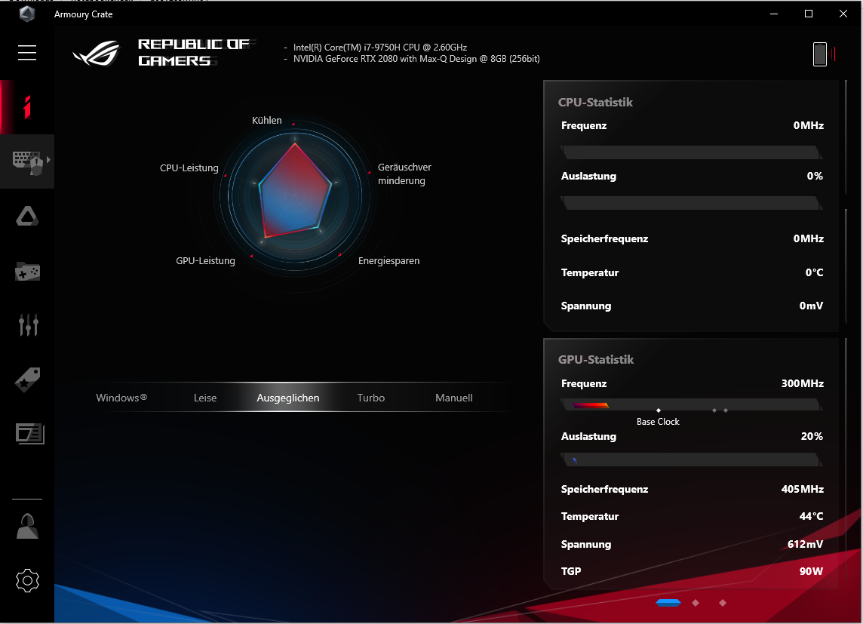This screenshot has height=624, width=863.
Task: Open Featured deals tag icon
Action: click(x=27, y=380)
